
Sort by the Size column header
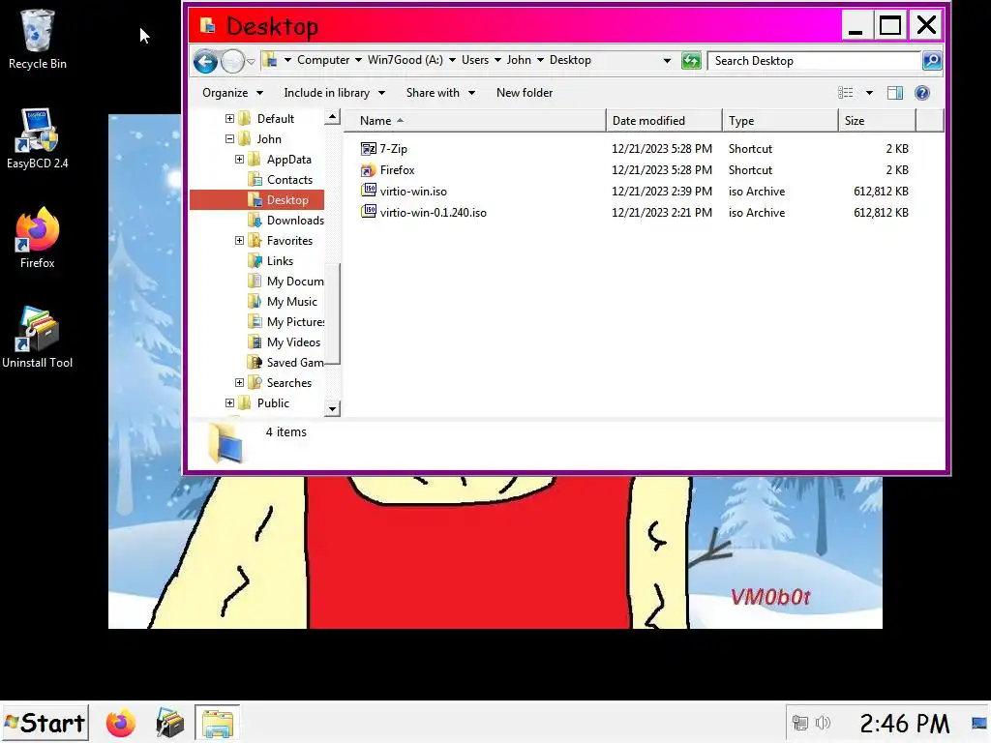[877, 121]
